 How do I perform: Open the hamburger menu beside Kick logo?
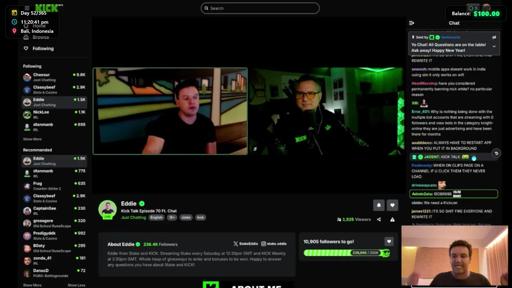click(x=27, y=8)
